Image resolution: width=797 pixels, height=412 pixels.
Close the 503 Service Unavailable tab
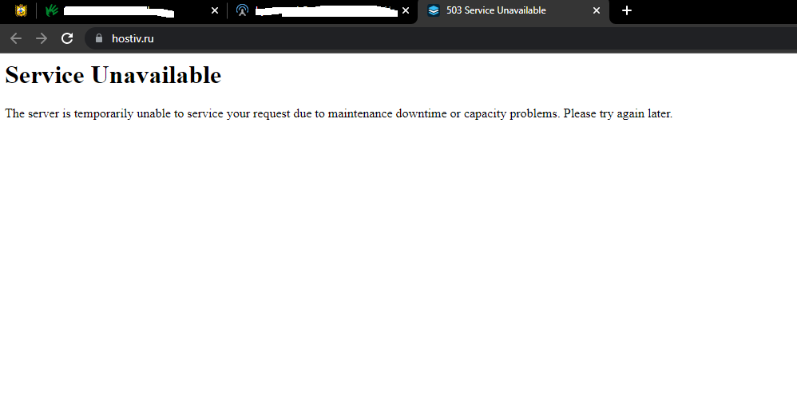596,10
